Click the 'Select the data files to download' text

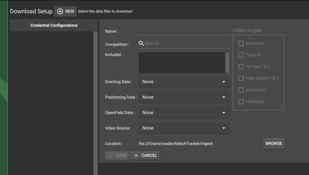click(x=105, y=11)
